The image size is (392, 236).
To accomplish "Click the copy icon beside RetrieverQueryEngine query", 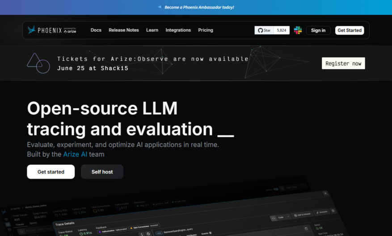I will [306, 228].
